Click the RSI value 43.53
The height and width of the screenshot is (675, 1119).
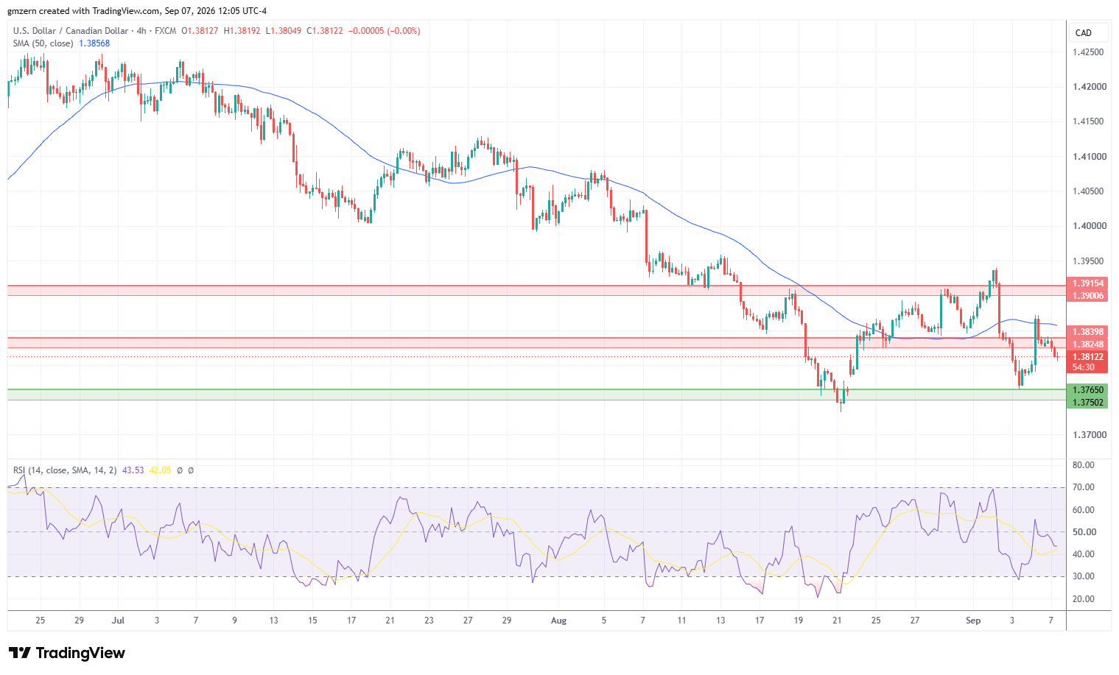tap(133, 470)
